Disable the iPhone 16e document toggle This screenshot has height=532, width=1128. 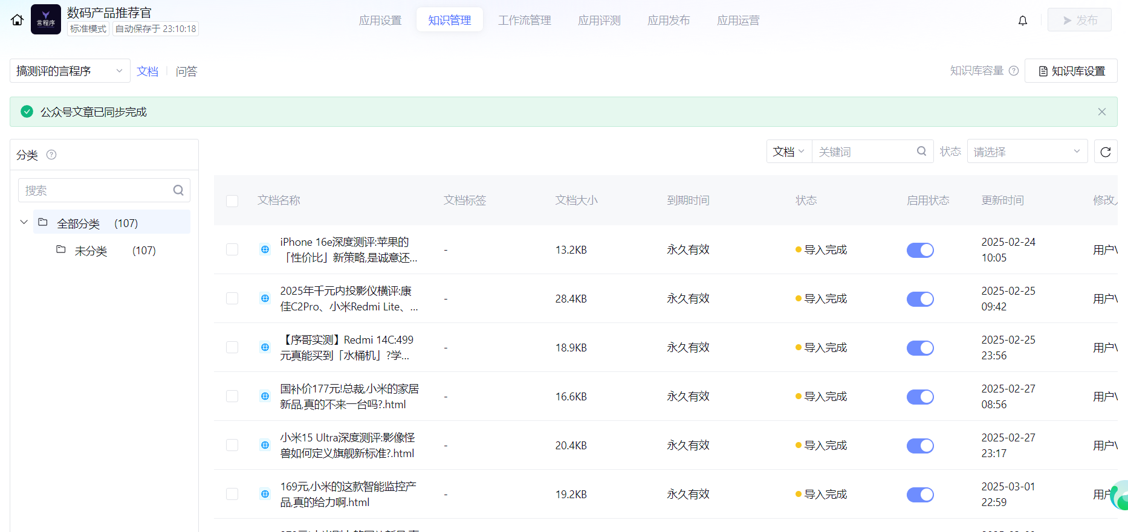pyautogui.click(x=919, y=250)
